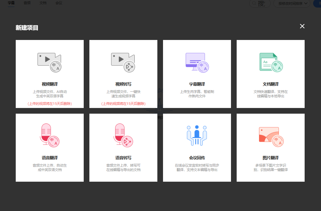Open the 按修改时间排序 sort dropdown
The width and height of the screenshot is (321, 211).
[x=292, y=3]
